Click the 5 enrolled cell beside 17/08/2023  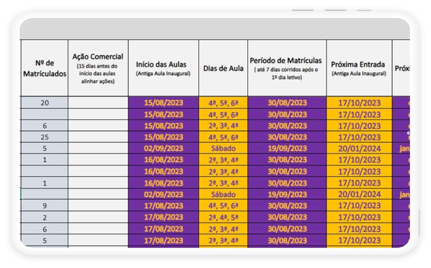click(x=44, y=240)
